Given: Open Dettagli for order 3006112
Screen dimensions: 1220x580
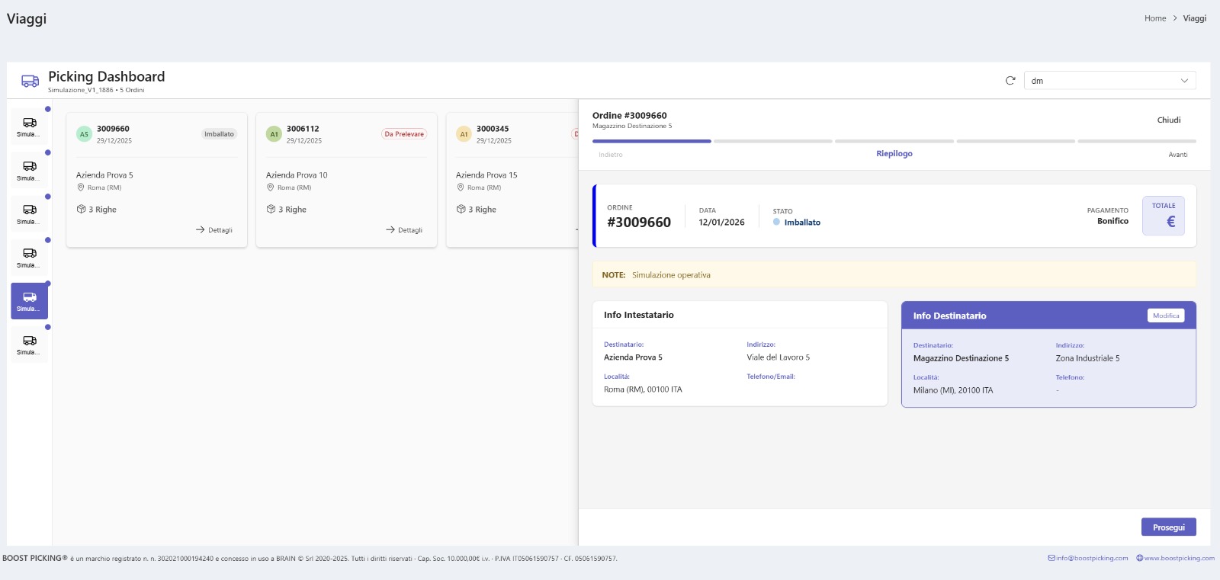Looking at the screenshot, I should (x=404, y=229).
